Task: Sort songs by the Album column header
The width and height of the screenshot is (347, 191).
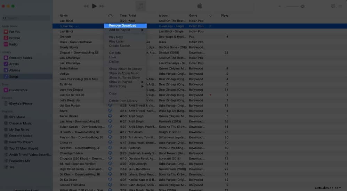Action: click(x=163, y=16)
